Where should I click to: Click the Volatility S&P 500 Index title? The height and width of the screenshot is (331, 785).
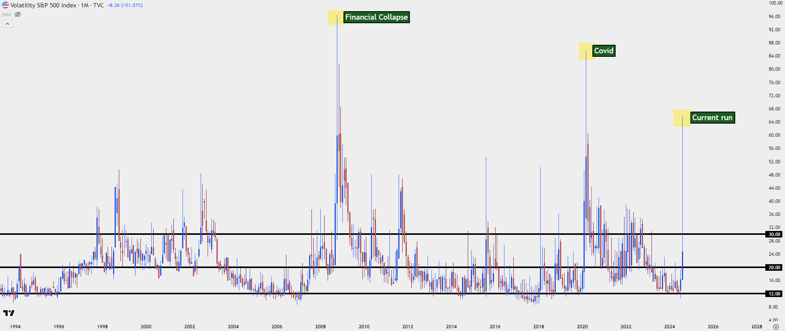[43, 5]
